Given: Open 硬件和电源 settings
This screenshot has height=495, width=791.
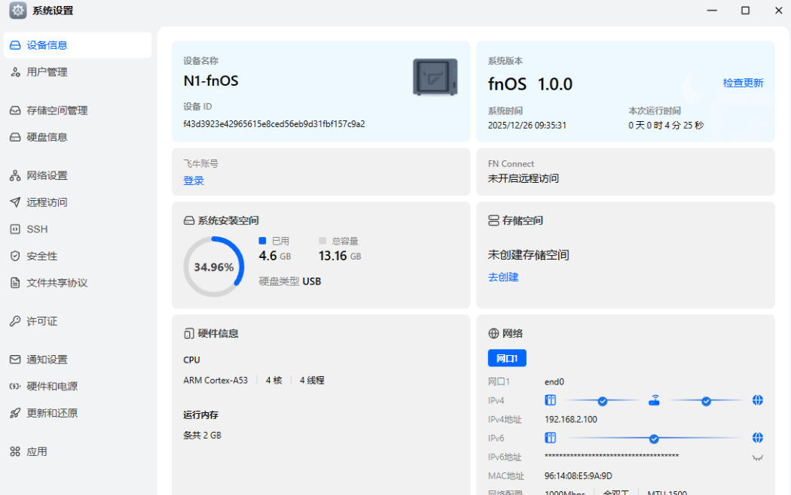Looking at the screenshot, I should pos(52,387).
